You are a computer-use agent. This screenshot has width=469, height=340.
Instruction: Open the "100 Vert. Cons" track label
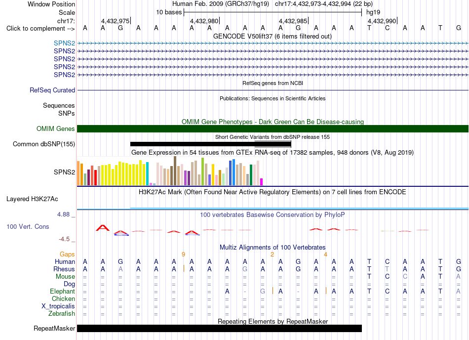(x=28, y=226)
